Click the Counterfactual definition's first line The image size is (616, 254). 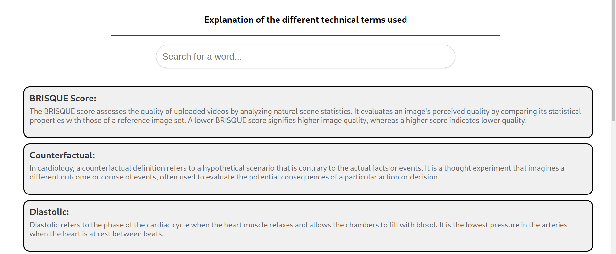click(297, 168)
